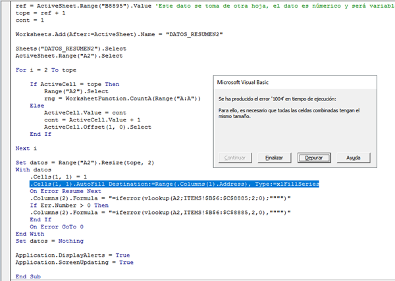The image size is (395, 281).
Task: Click the Sheets("DATOS_RESUMEN2").Select line
Action: click(x=71, y=49)
